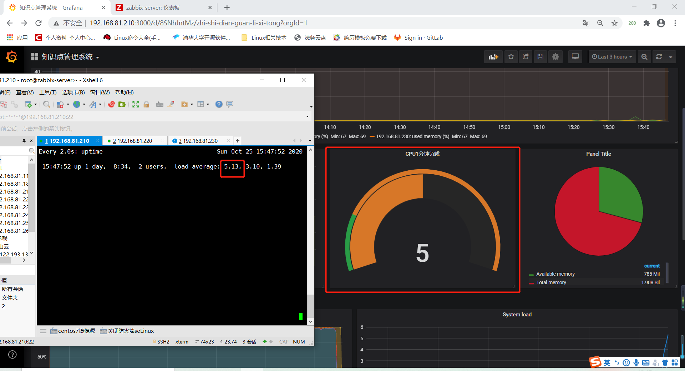
Task: Open a new Grafana panel with add panel icon
Action: coord(493,57)
